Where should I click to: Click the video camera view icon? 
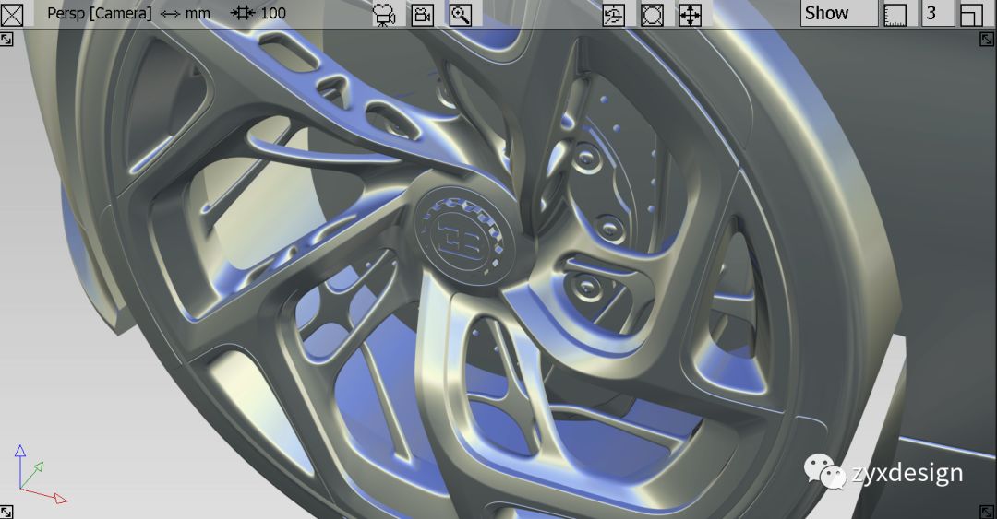tap(422, 15)
